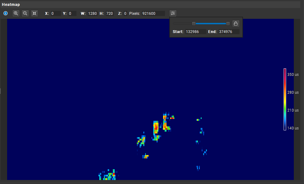Viewport: 304px width, 184px height.
Task: Enable the padlock next to the slider
Action: tap(236, 23)
